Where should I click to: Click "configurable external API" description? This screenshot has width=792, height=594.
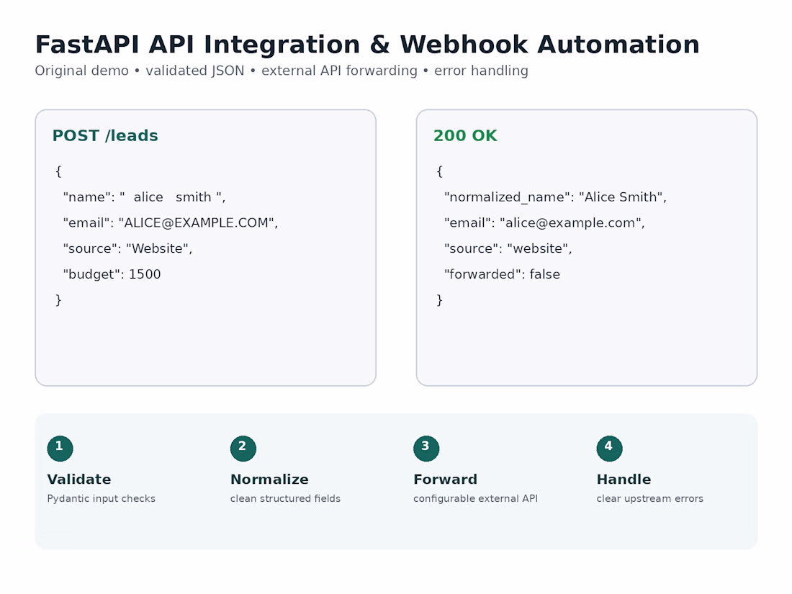click(x=475, y=498)
